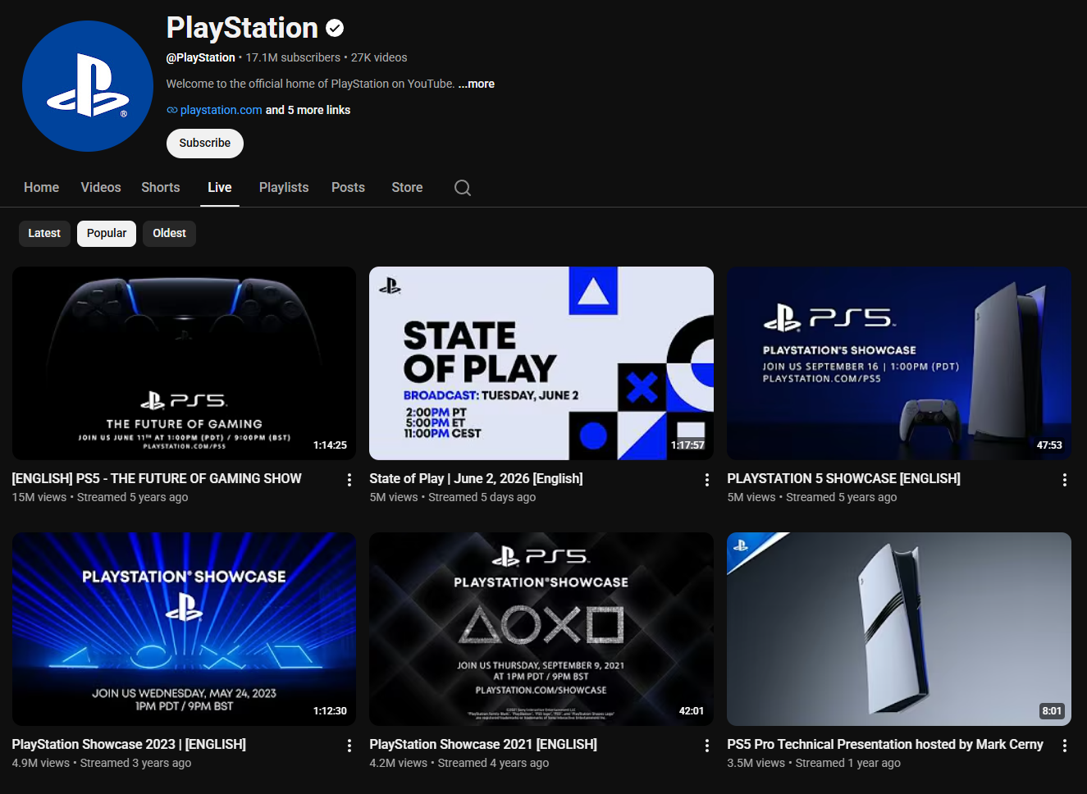Play the Showcase September 9, 2021 thumbnail
Image resolution: width=1087 pixels, height=794 pixels.
tap(541, 629)
